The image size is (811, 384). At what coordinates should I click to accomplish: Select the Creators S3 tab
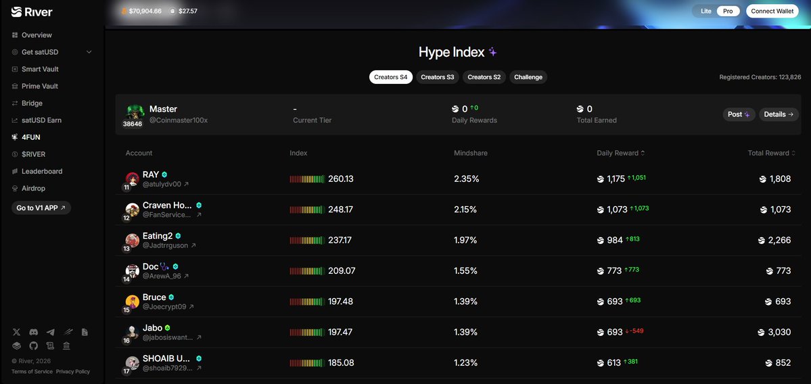click(437, 77)
